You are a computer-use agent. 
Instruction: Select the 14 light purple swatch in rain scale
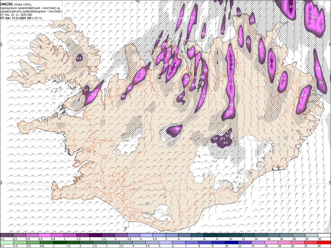(x=258, y=242)
